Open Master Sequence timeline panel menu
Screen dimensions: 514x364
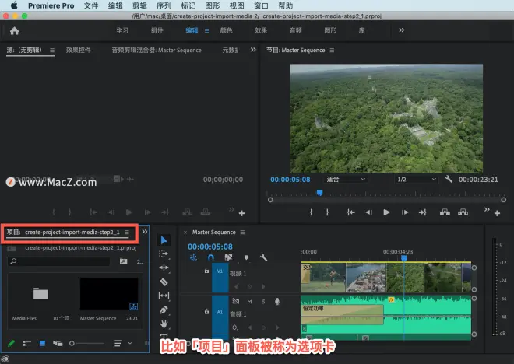(x=242, y=232)
